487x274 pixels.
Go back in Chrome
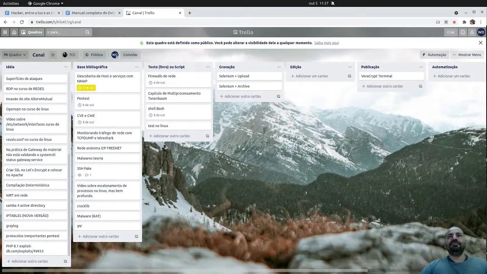pos(5,22)
